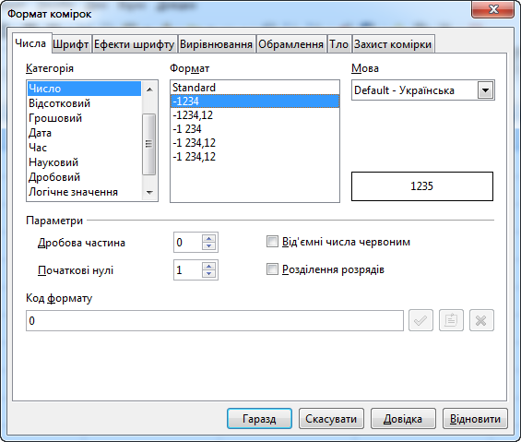Open the Мова language dropdown
521x442 pixels.
click(486, 90)
